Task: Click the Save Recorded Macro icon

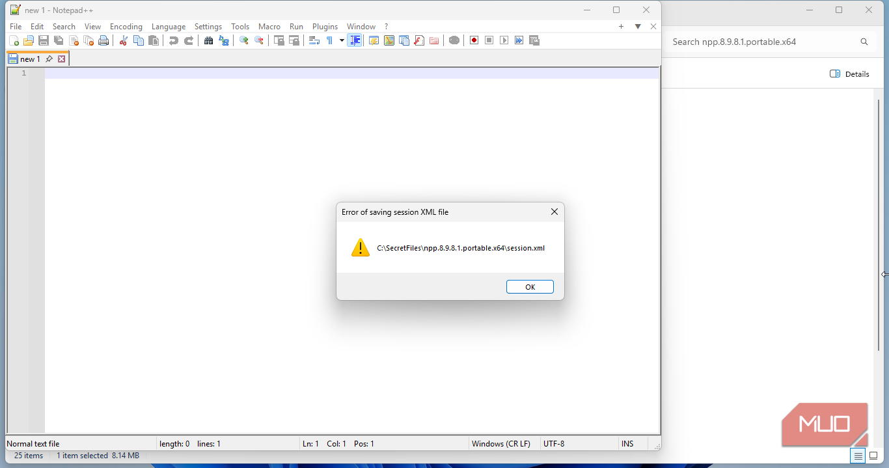Action: click(x=534, y=40)
